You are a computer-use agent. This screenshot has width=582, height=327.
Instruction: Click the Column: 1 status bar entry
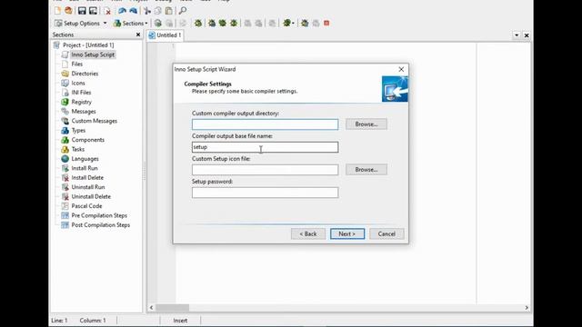93,321
